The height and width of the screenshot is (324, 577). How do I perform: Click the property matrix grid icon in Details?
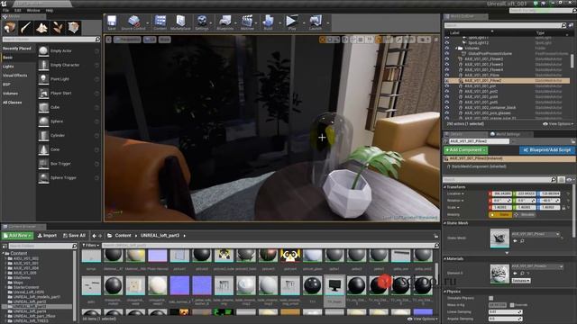561,180
